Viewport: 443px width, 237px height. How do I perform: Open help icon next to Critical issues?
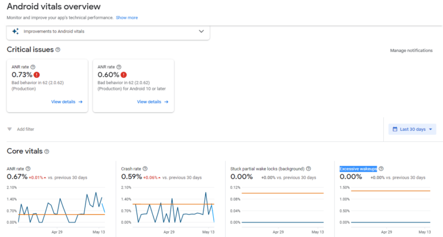click(x=58, y=50)
